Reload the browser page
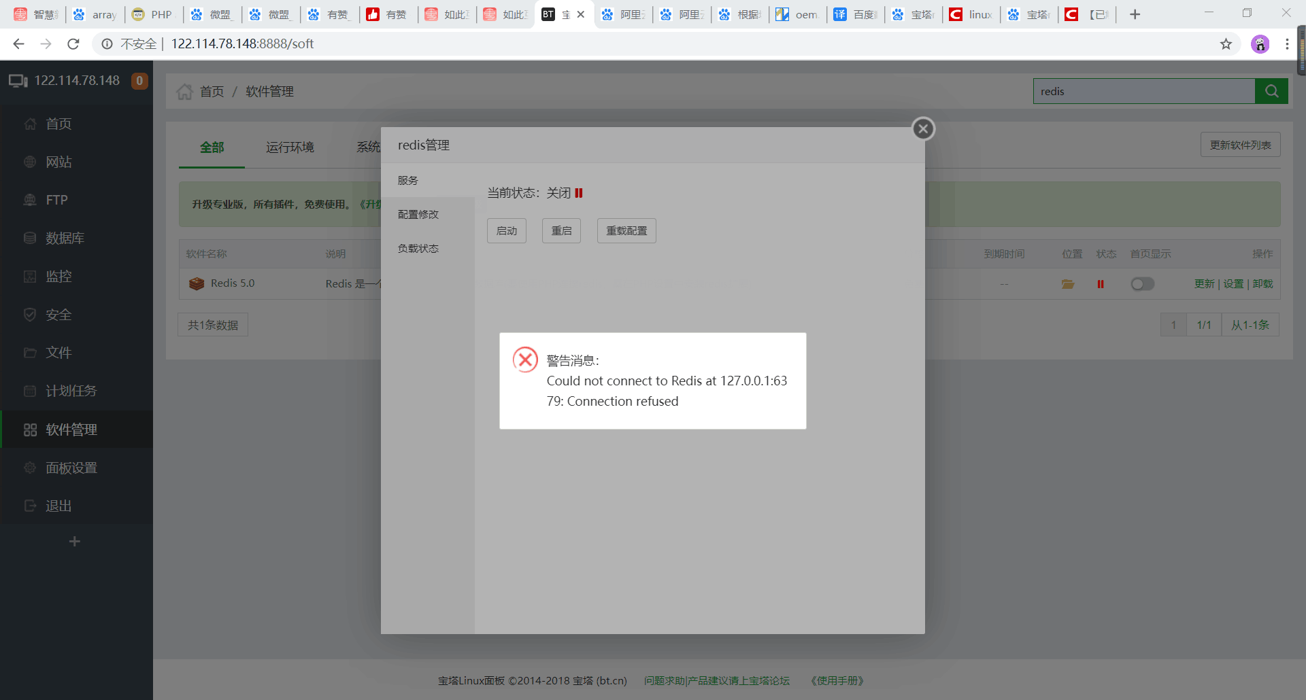The height and width of the screenshot is (700, 1306). point(73,44)
